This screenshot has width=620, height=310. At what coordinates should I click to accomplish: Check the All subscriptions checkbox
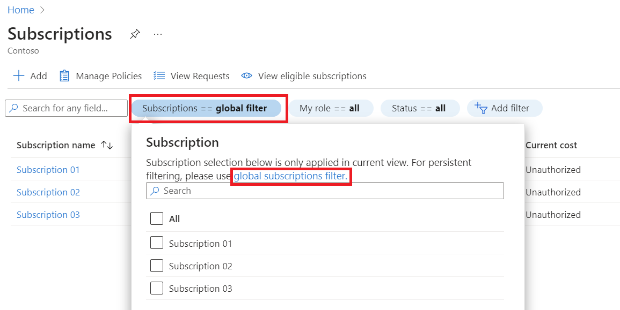[157, 218]
